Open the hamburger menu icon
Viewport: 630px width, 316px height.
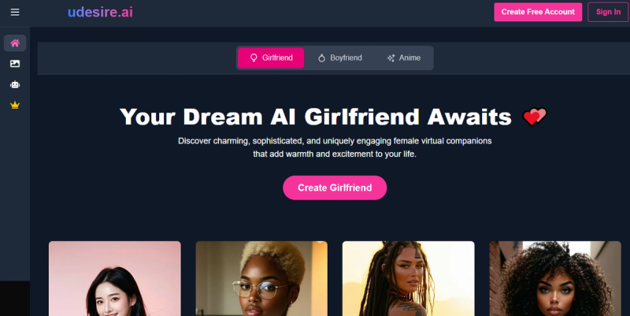tap(15, 12)
